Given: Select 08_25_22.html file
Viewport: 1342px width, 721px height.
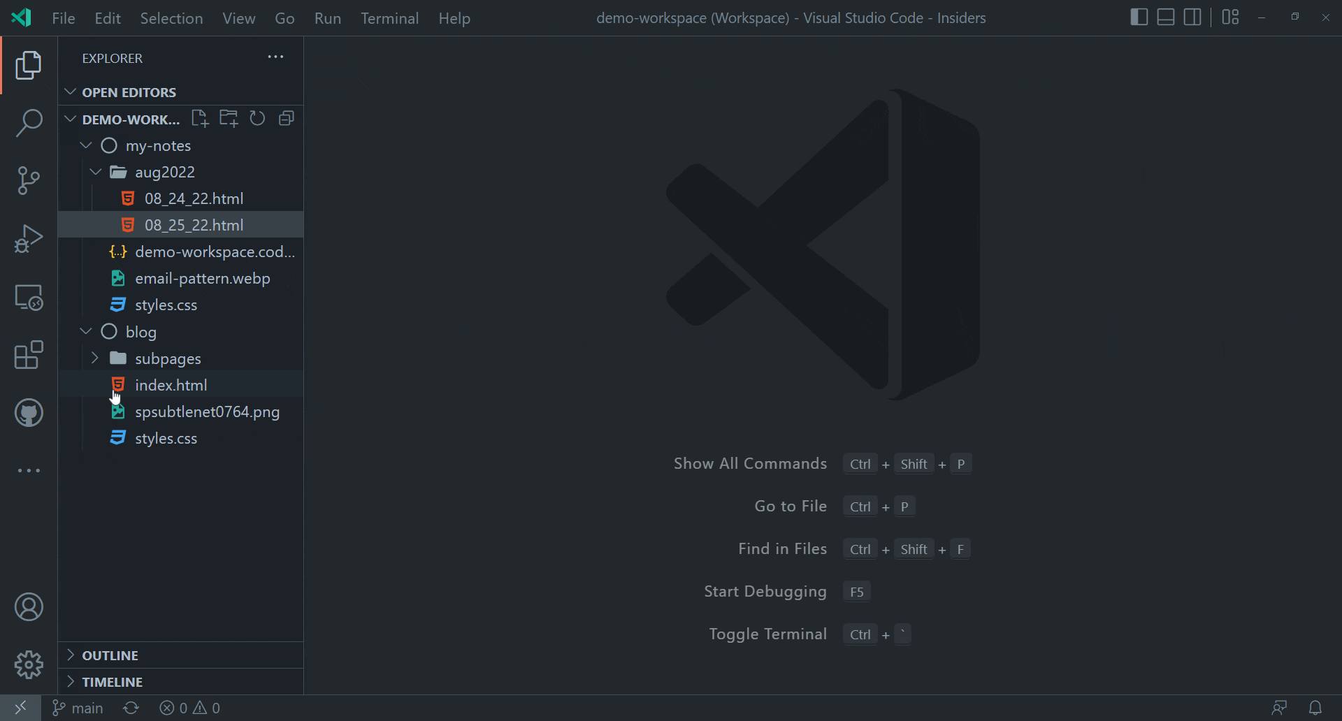Looking at the screenshot, I should click(181, 225).
